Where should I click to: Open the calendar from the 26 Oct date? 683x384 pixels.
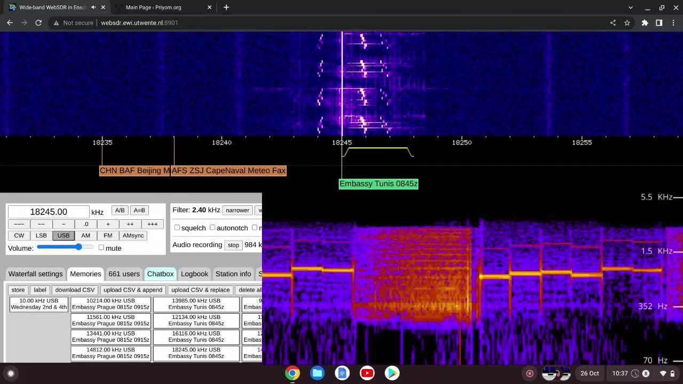[590, 373]
